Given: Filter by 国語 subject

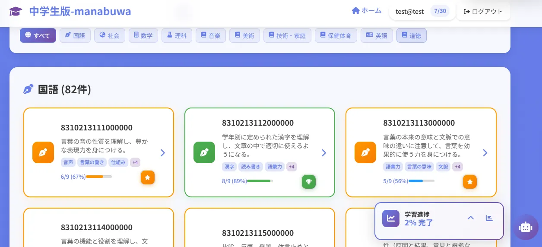Looking at the screenshot, I should [x=75, y=35].
